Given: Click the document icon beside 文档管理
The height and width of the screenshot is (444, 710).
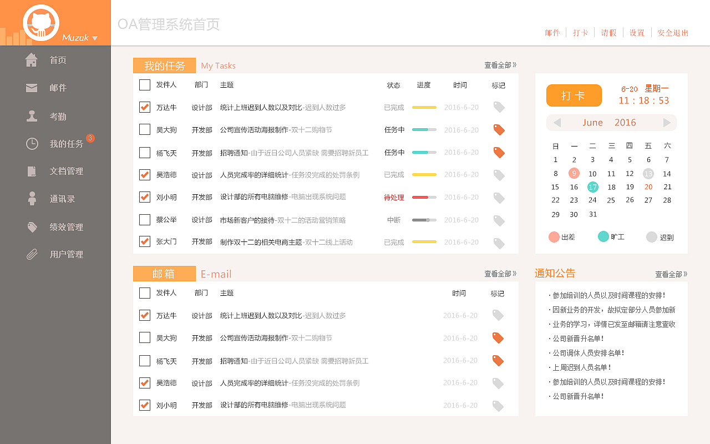Looking at the screenshot, I should 32,171.
